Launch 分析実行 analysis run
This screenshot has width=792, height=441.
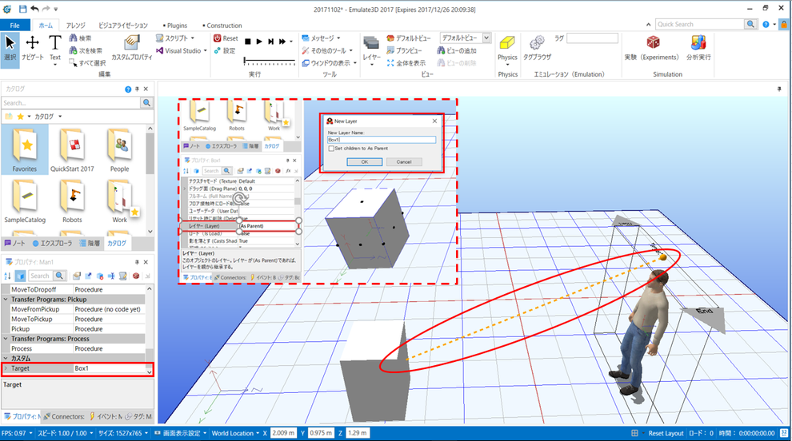[x=698, y=49]
